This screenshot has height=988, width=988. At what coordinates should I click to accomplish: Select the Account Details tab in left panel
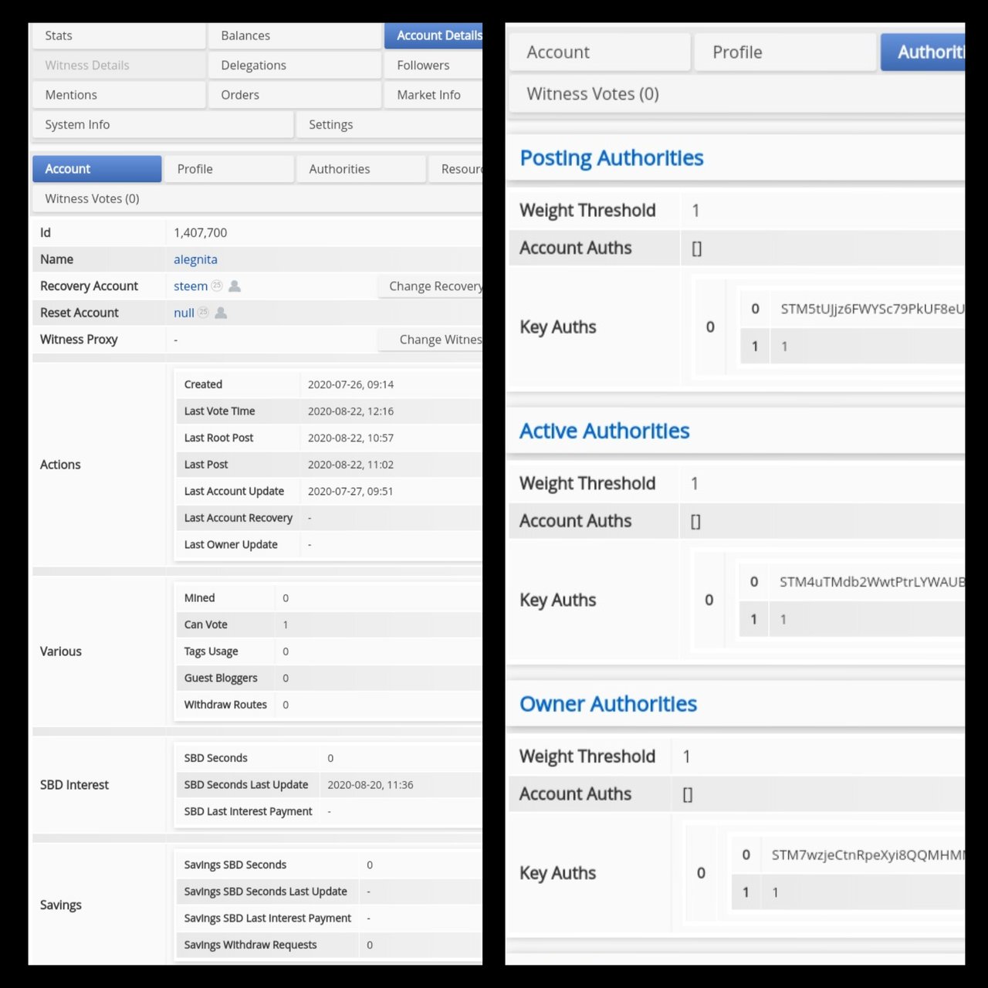[434, 36]
